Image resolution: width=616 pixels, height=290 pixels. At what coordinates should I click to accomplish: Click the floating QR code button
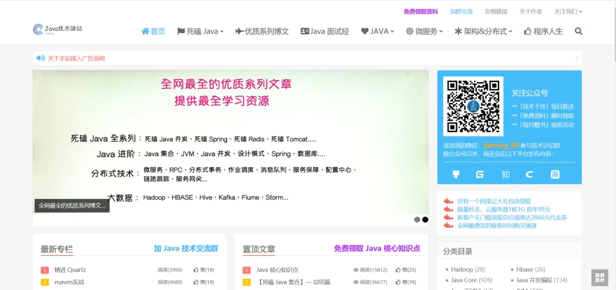coord(599,277)
